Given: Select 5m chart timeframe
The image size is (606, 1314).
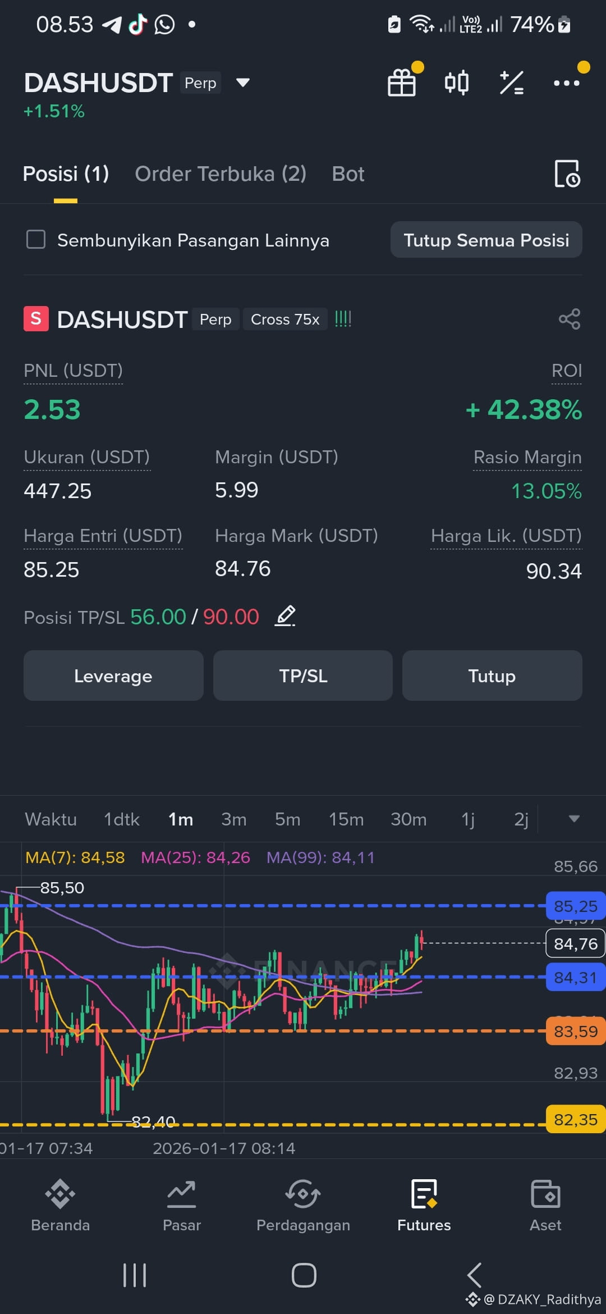Looking at the screenshot, I should pos(287,819).
